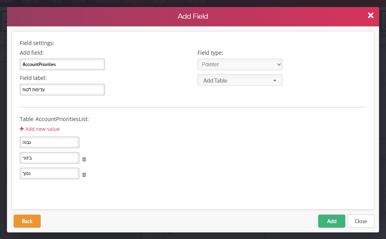Go back with the orange Back button
Viewport: 386px width, 239px height.
pos(27,221)
